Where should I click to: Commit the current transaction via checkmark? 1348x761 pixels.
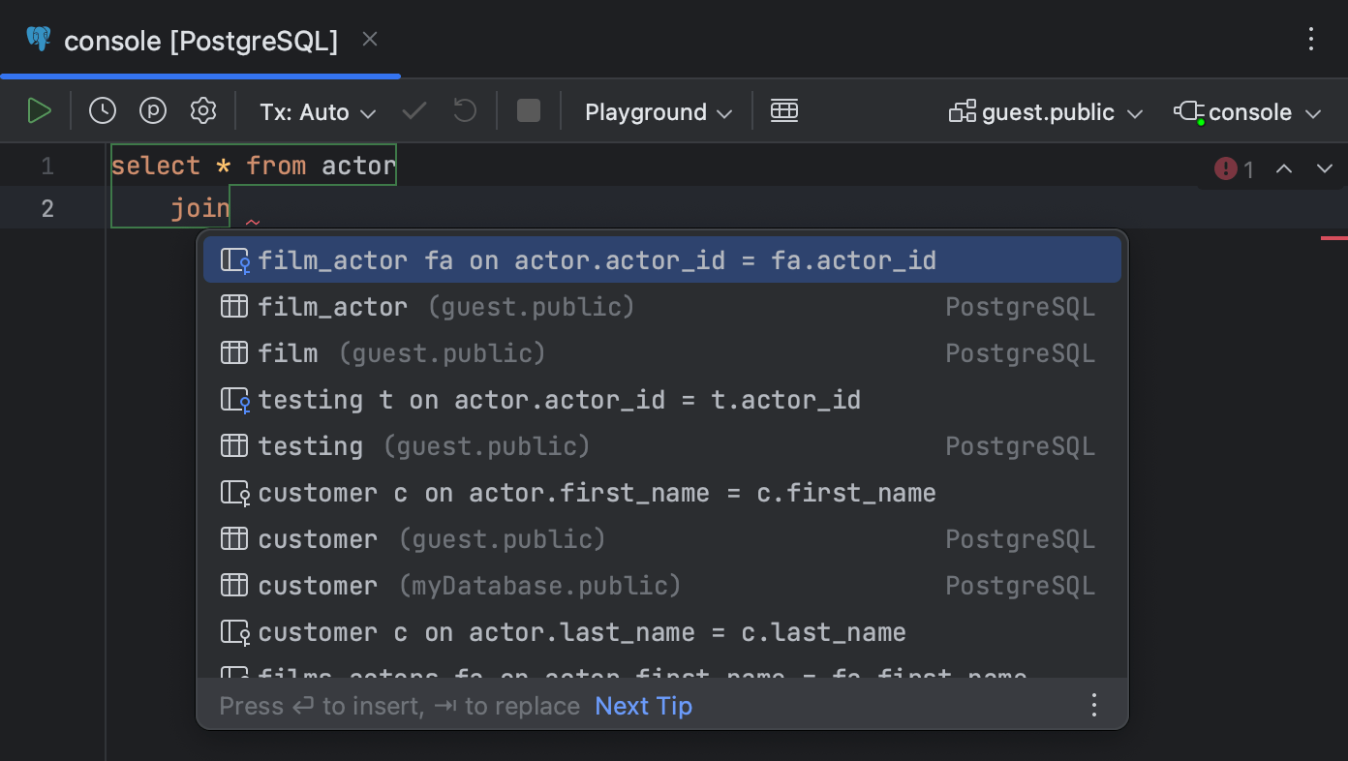[x=414, y=110]
